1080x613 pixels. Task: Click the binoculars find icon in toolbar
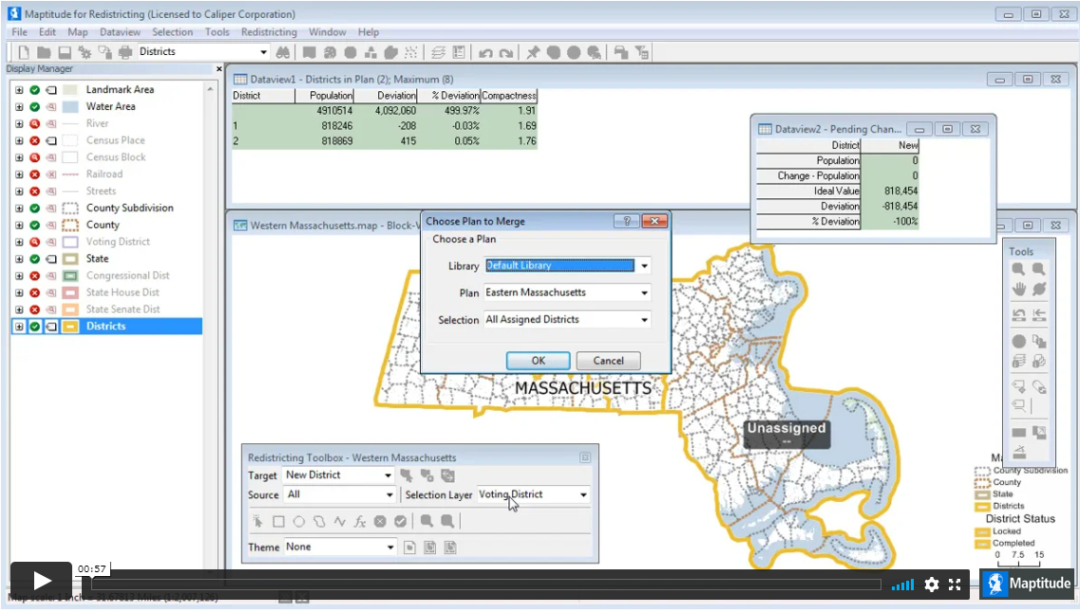point(285,52)
